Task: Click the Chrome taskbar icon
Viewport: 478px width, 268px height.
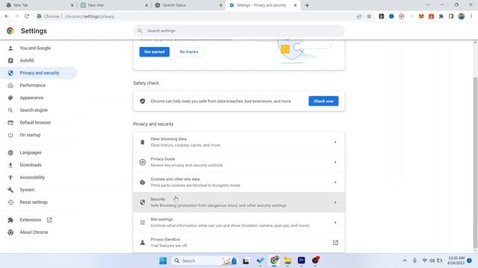Action: pyautogui.click(x=274, y=261)
